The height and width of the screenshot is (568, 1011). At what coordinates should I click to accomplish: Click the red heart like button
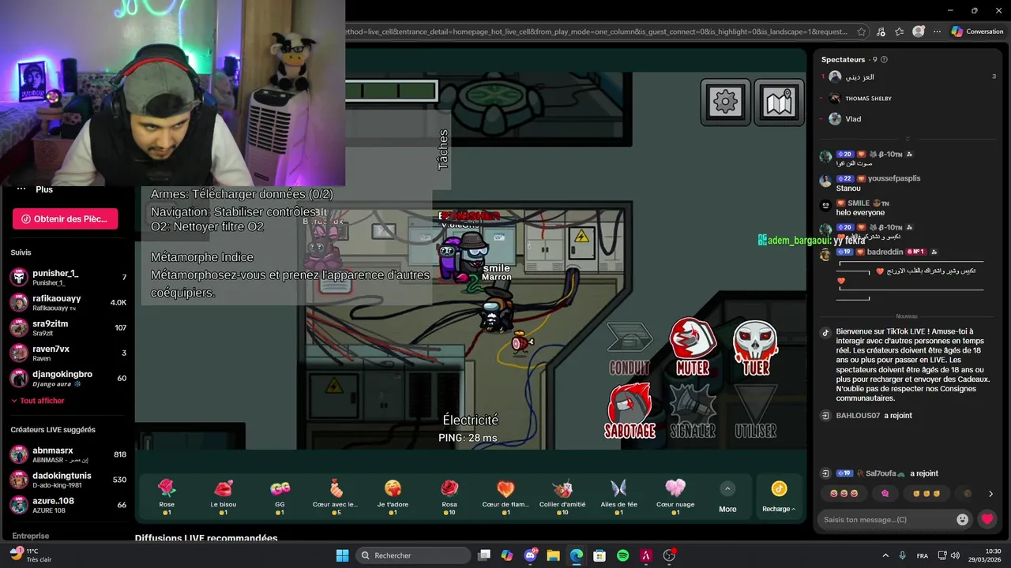tap(987, 519)
